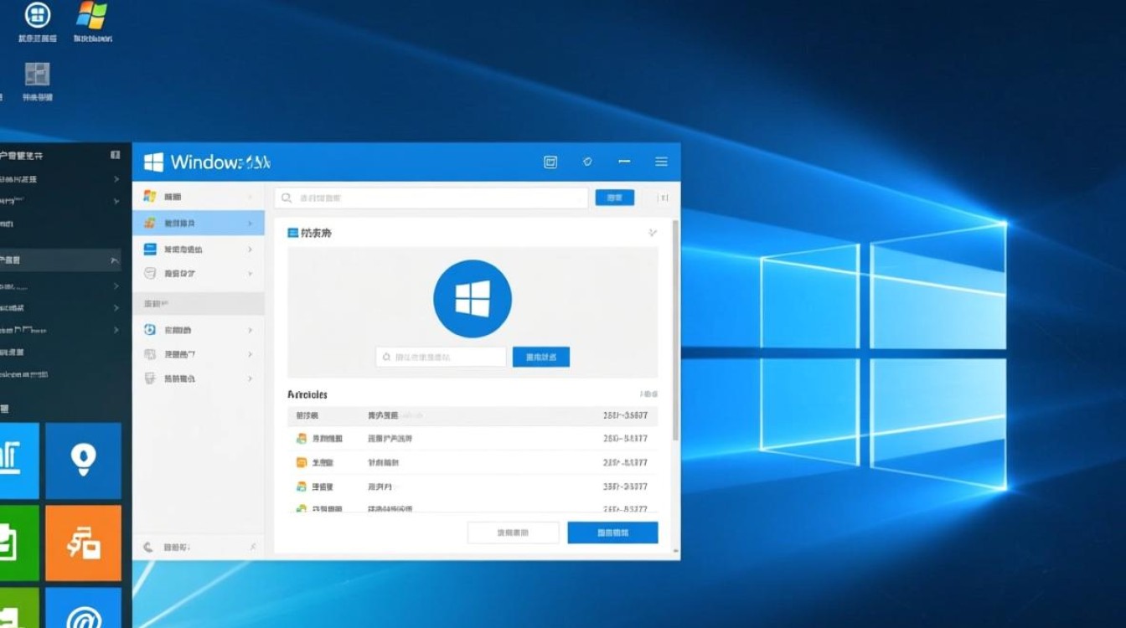This screenshot has height=628, width=1126.
Task: Open the cloud item icon in the sidebar
Action: (150, 273)
